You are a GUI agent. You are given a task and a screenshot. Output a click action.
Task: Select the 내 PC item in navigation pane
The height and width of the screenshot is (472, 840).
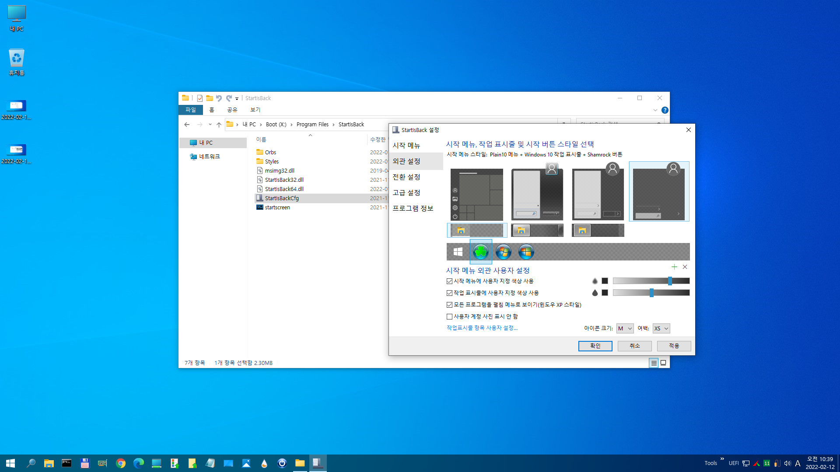point(214,143)
